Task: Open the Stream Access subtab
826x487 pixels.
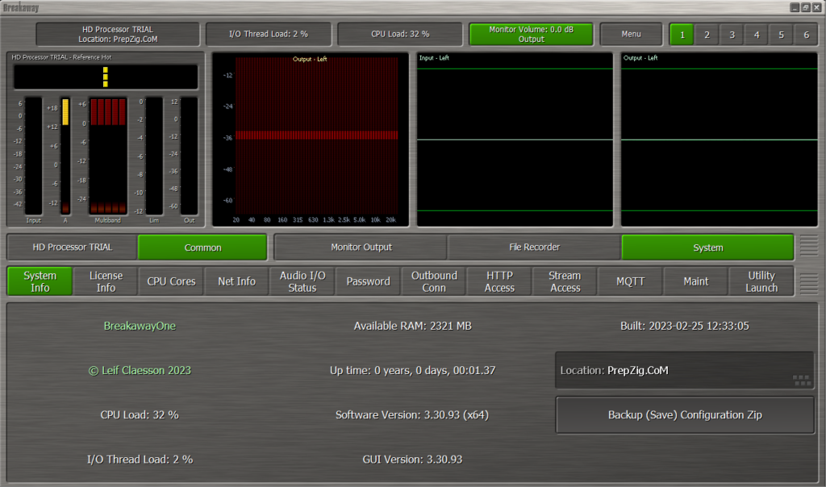Action: [x=565, y=281]
